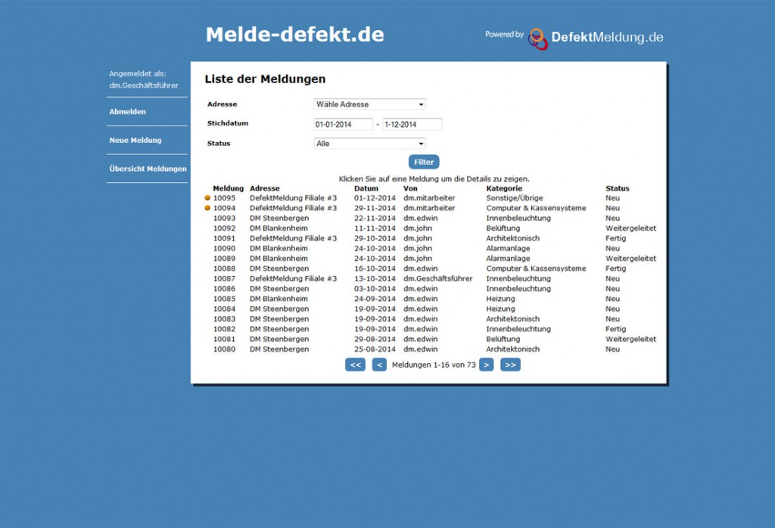Jump to last page of reports
The height and width of the screenshot is (528, 775).
click(x=510, y=365)
